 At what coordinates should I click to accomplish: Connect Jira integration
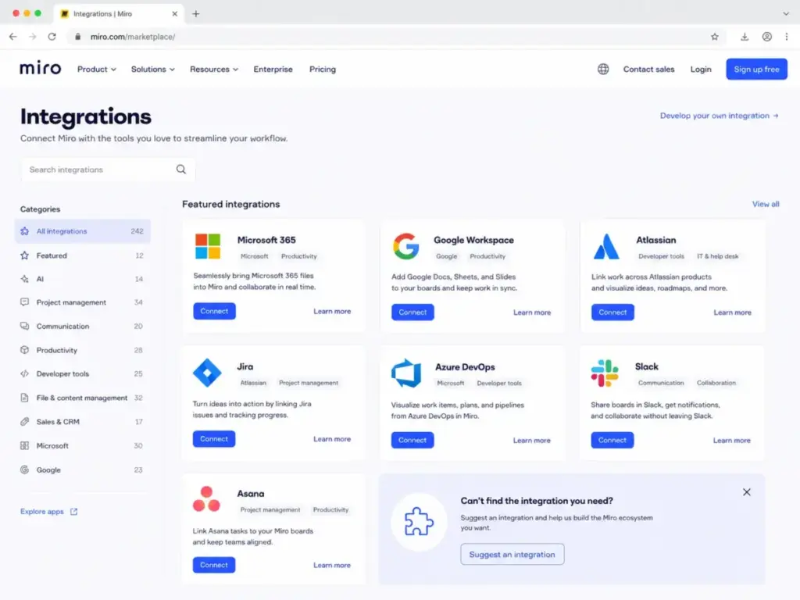click(214, 439)
